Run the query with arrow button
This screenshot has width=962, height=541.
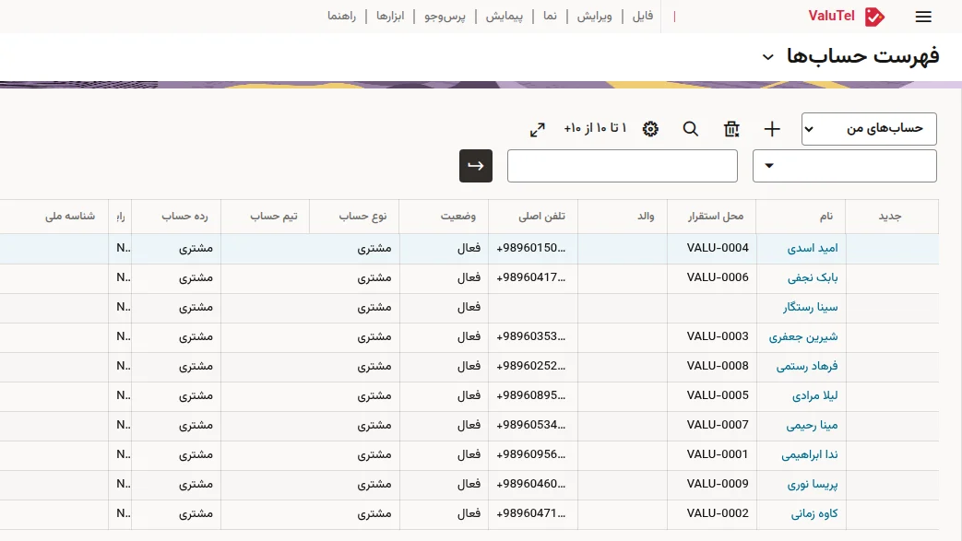(476, 166)
